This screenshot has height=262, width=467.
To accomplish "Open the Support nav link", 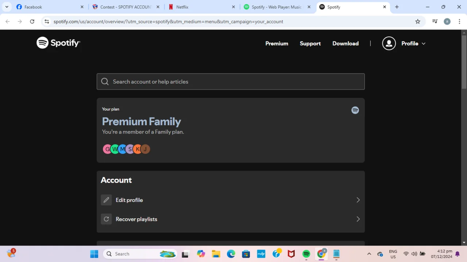I will click(310, 43).
